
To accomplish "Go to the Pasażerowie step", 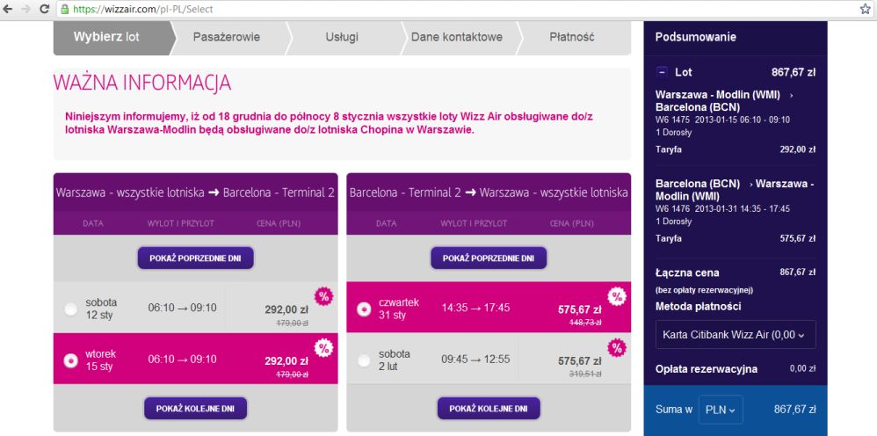I will click(227, 38).
